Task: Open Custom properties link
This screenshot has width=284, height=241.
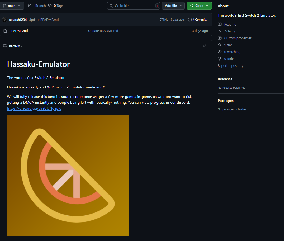Action: (238, 38)
